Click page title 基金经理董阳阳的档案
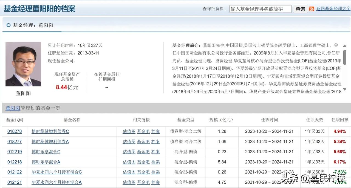The image size is (351, 188). pyautogui.click(x=39, y=8)
